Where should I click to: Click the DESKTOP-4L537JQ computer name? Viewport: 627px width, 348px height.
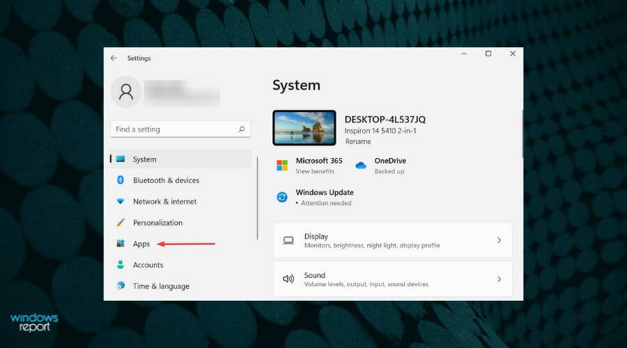385,120
